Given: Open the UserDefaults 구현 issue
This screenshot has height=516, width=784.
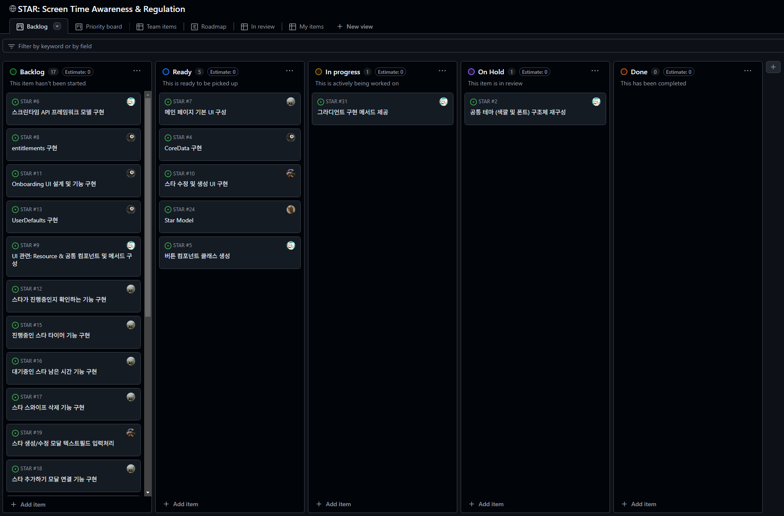Looking at the screenshot, I should tap(35, 220).
